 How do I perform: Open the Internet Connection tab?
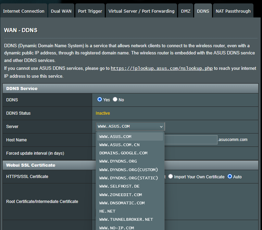point(24,11)
